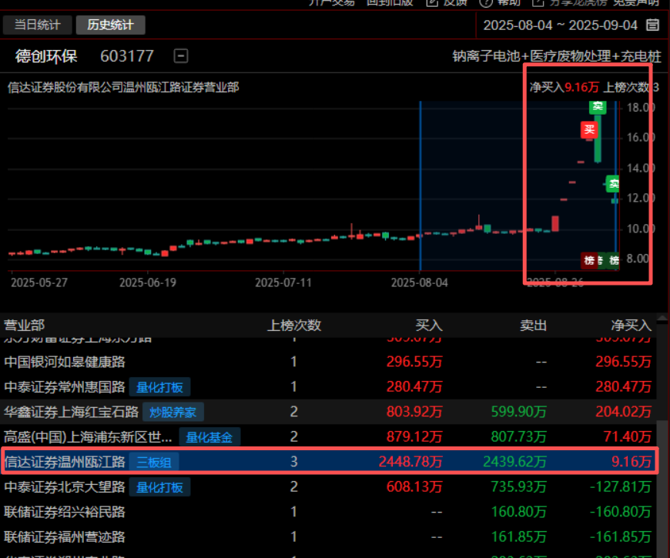Image resolution: width=670 pixels, height=558 pixels.
Task: Select the stock code 603177
Action: click(127, 56)
